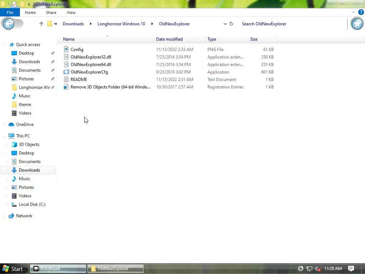Open the File menu tab

point(10,12)
